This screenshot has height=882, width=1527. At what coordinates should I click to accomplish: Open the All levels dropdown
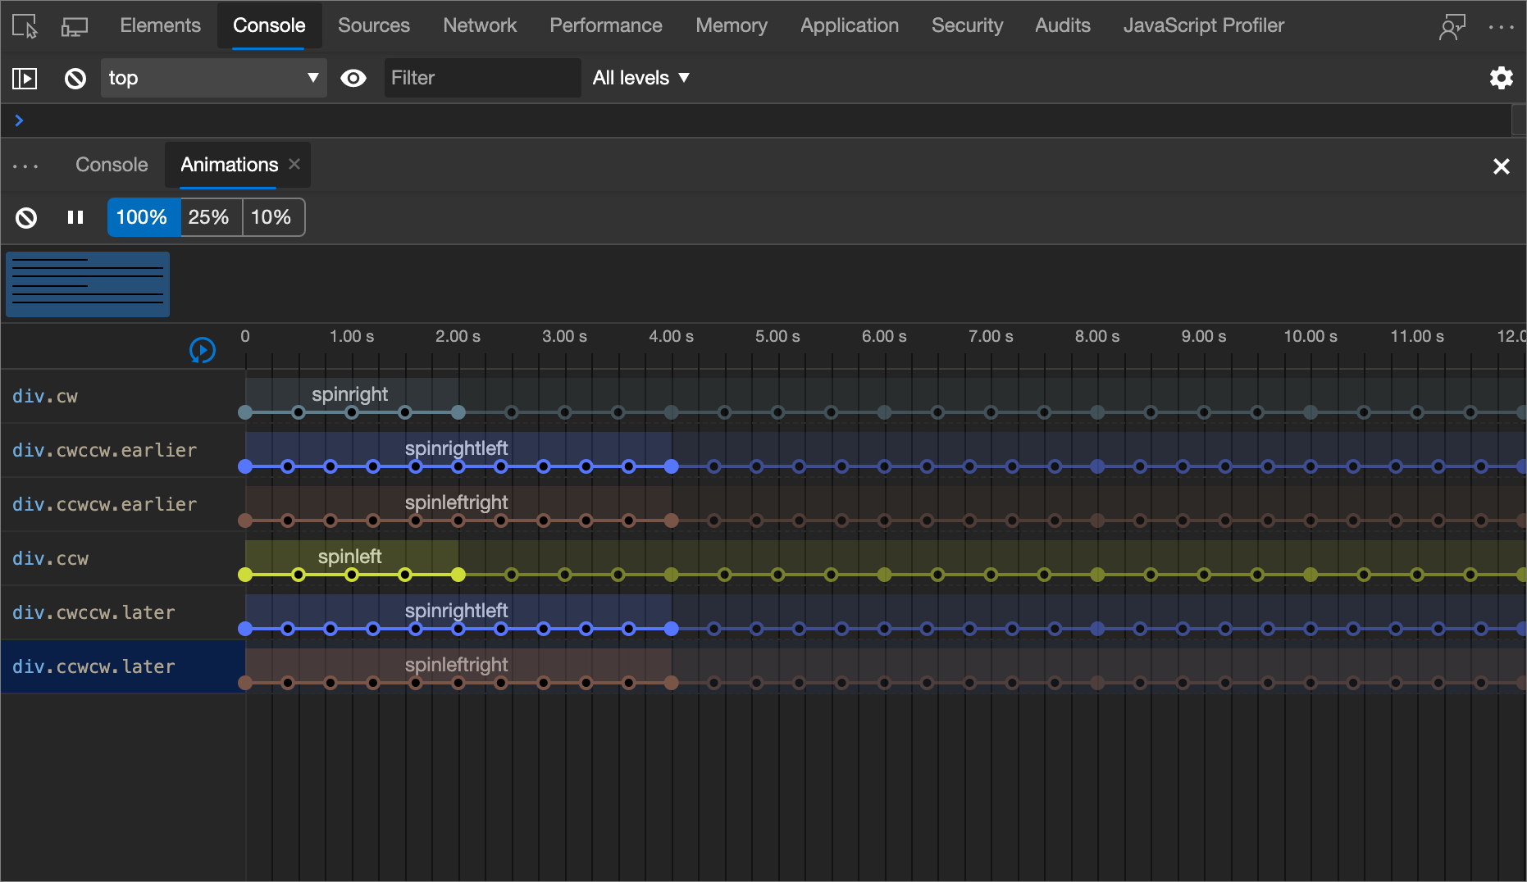640,78
